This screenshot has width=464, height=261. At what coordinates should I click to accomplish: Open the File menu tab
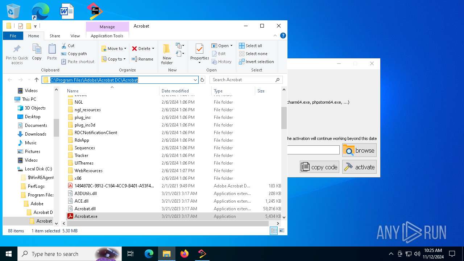[x=13, y=36]
